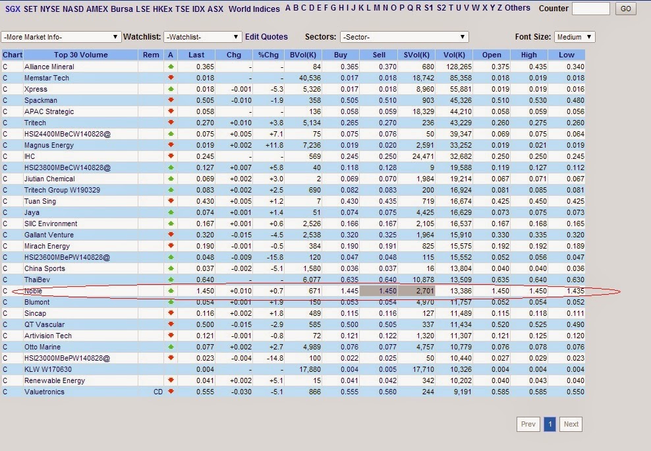Image resolution: width=651 pixels, height=451 pixels.
Task: Open the QT Vascular stock name
Action: [44, 324]
